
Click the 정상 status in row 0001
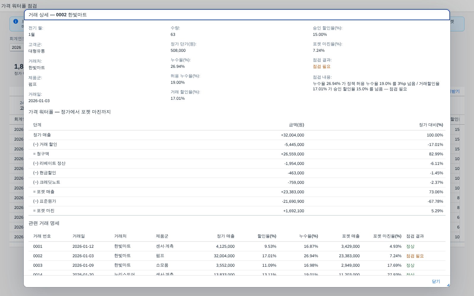[410, 246]
